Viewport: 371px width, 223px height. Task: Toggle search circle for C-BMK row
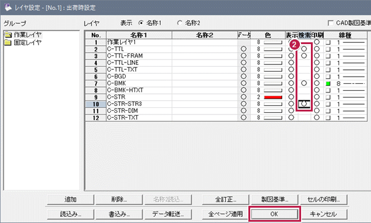tap(304, 83)
